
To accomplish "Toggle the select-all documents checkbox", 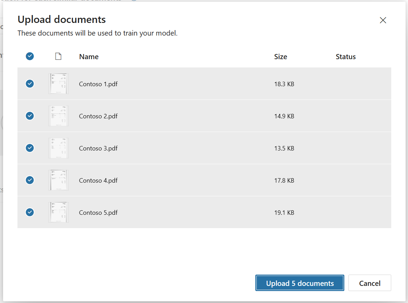I will pos(30,56).
